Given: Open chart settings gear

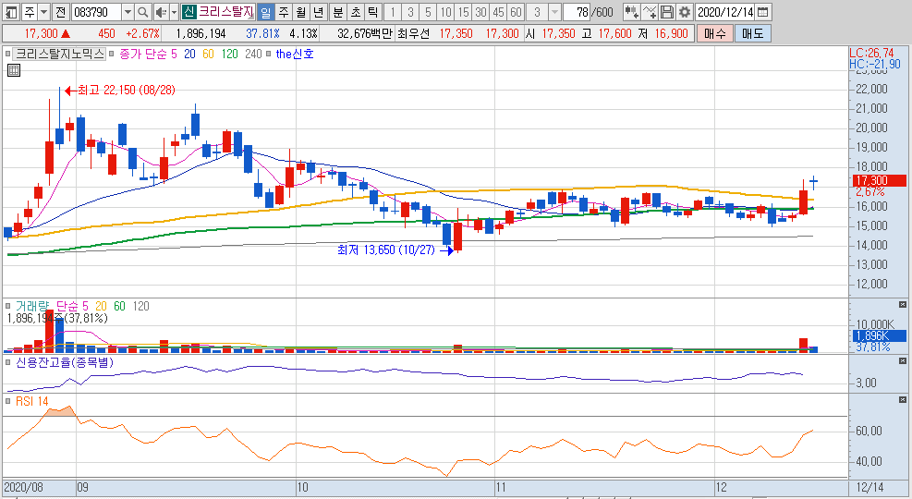Looking at the screenshot, I should pos(686,12).
